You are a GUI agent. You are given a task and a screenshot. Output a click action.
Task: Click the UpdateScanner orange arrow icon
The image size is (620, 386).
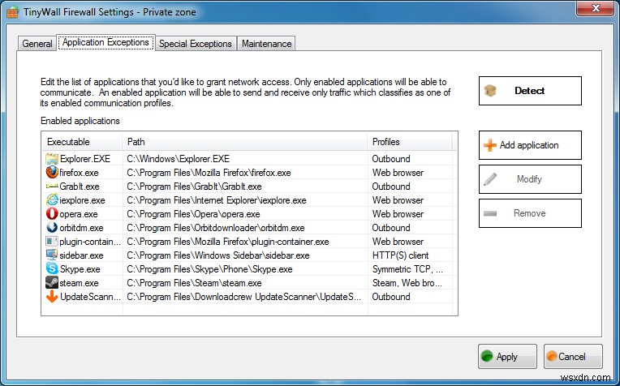52,296
